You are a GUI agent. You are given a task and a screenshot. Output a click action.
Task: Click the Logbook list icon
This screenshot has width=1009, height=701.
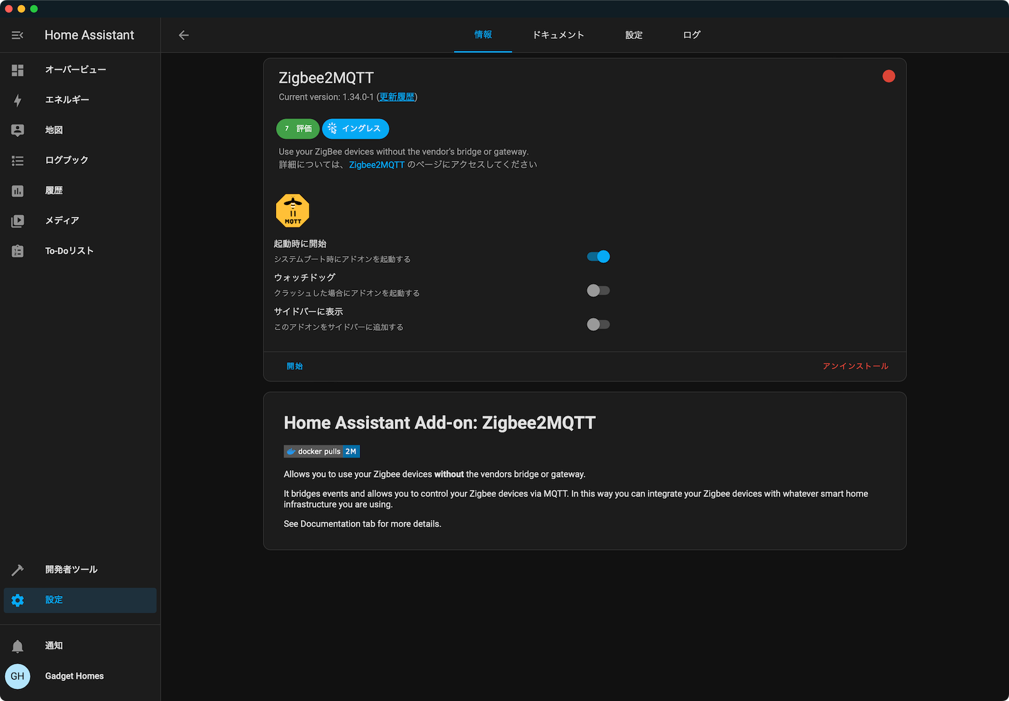18,160
